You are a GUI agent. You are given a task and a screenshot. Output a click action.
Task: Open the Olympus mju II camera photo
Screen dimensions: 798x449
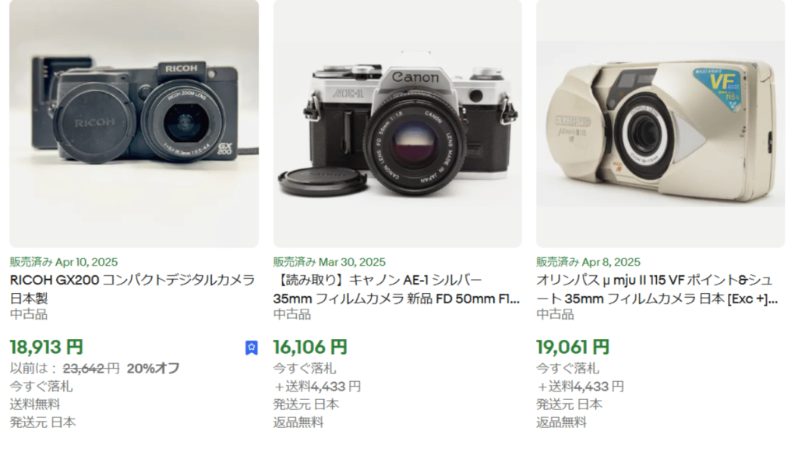coord(661,124)
